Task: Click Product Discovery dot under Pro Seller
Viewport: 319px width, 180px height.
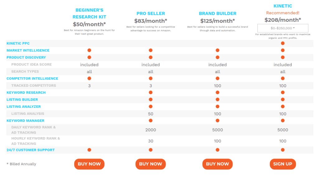Action: coord(150,57)
